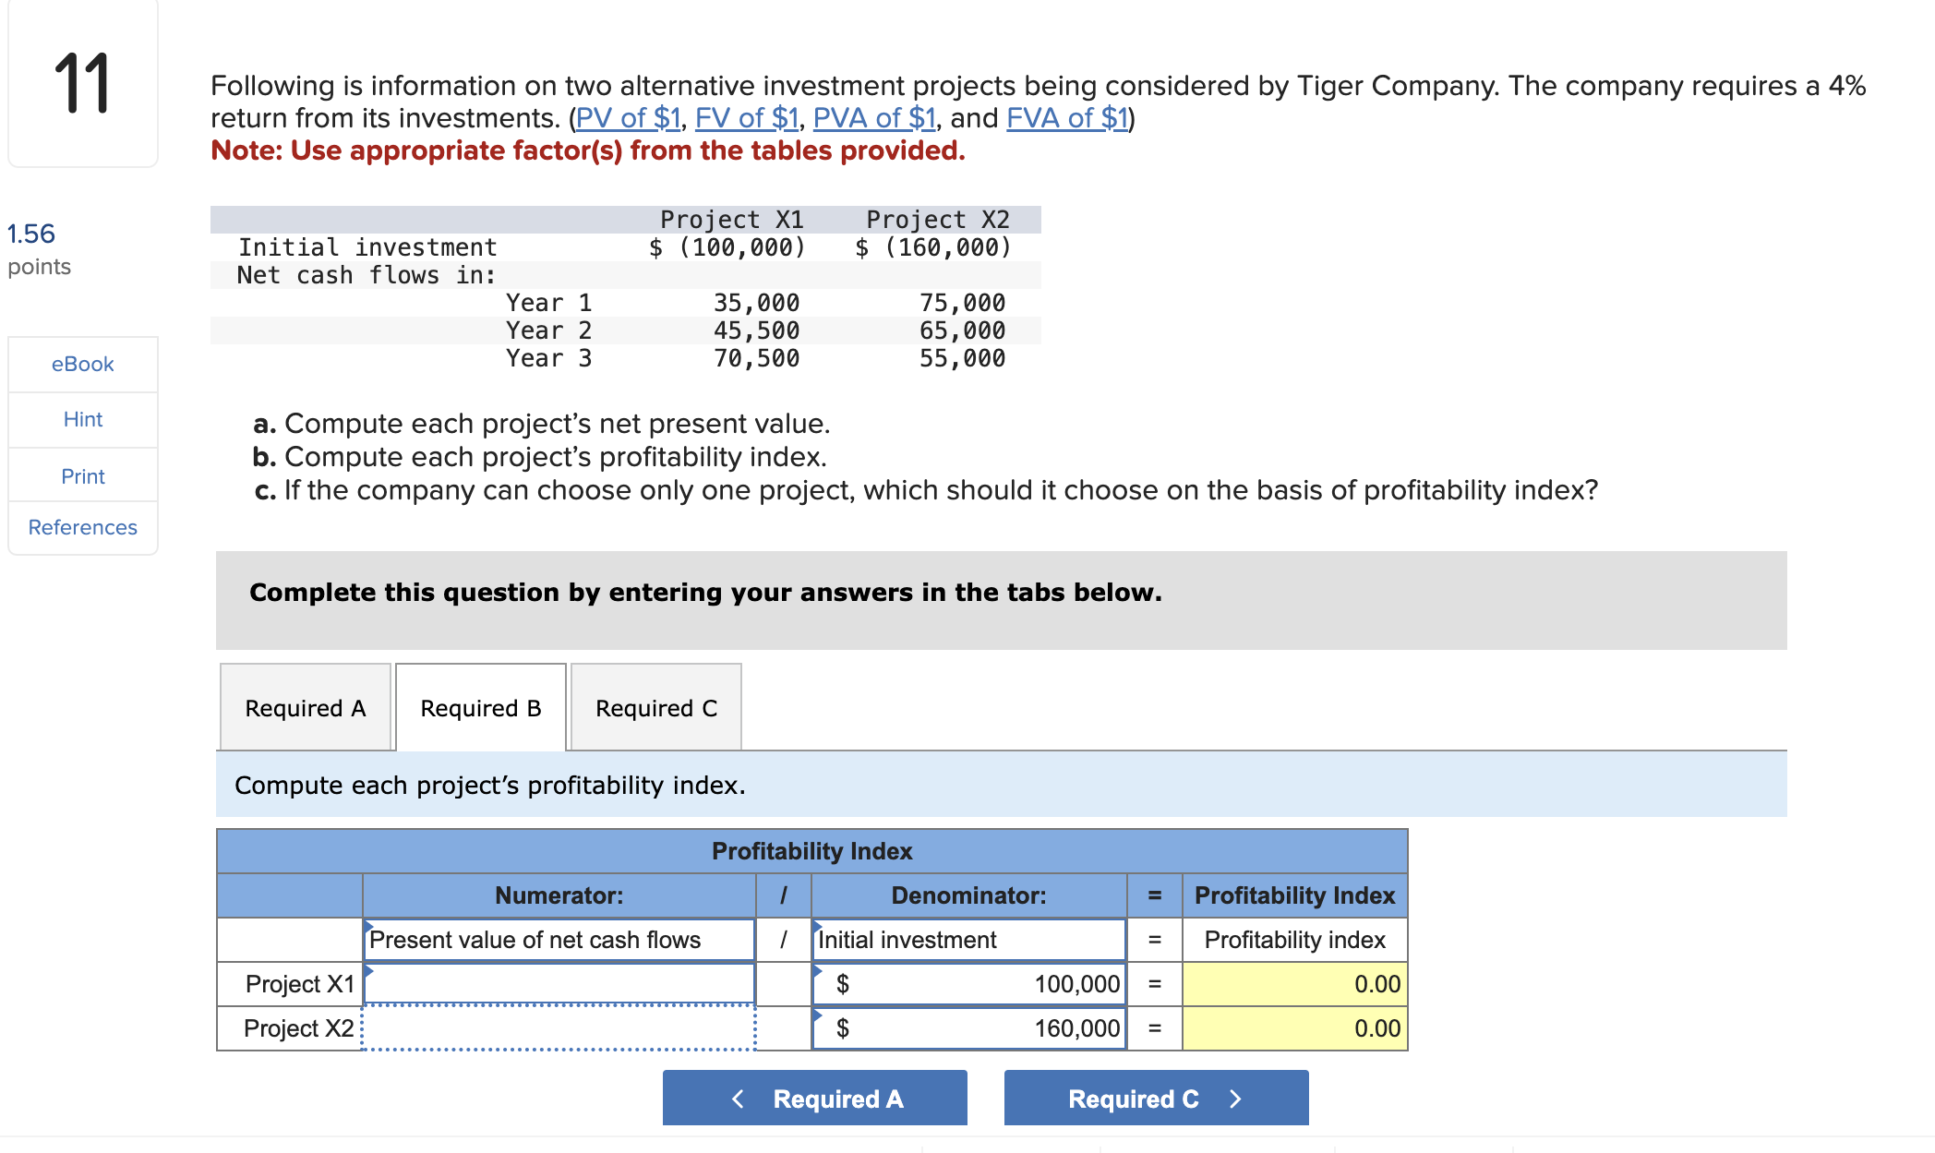Viewport: 1935px width, 1153px height.
Task: Click the Print option in sidebar
Action: tap(82, 476)
